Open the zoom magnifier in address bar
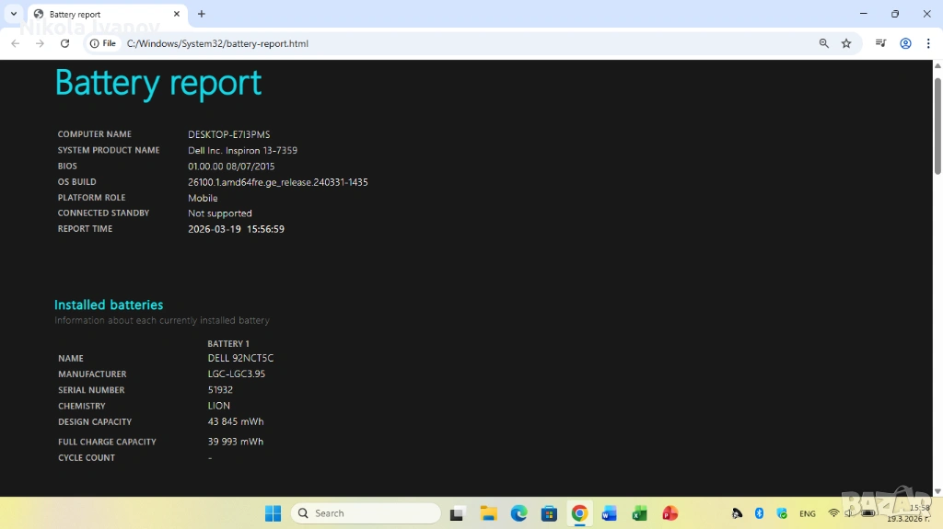Image resolution: width=943 pixels, height=529 pixels. point(824,43)
